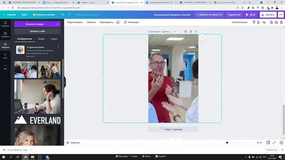Close the Удаление фона promo card

pos(58,47)
